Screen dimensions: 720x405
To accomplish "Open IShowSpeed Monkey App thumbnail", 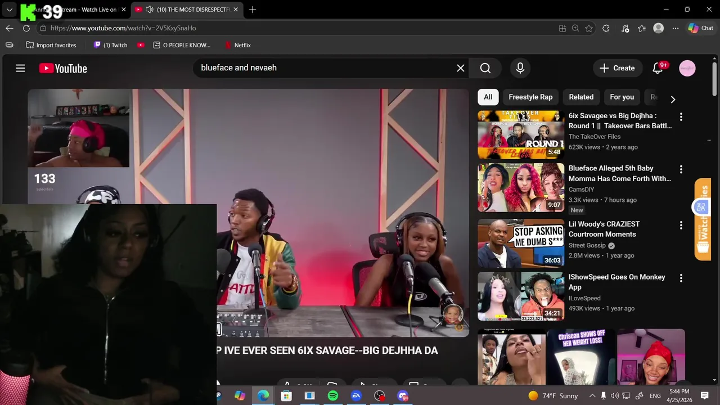I will (521, 296).
